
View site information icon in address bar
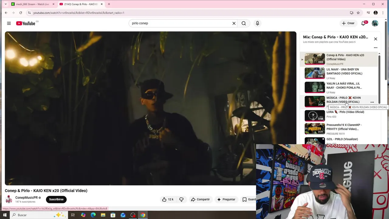click(29, 13)
